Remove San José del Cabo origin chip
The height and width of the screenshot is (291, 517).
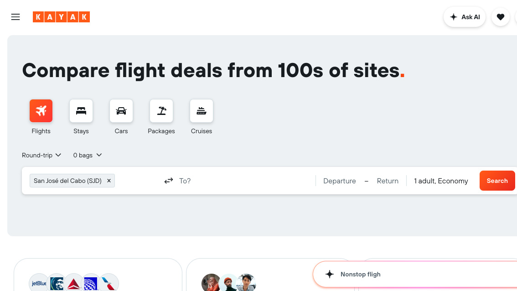coord(109,181)
